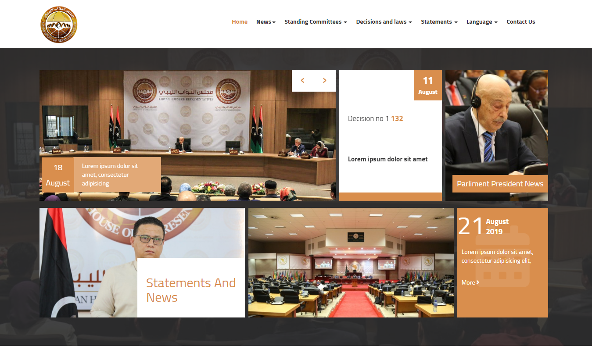Viewport: 592px width, 353px height.
Task: Open the parliament chamber hall photo
Action: tap(351, 262)
